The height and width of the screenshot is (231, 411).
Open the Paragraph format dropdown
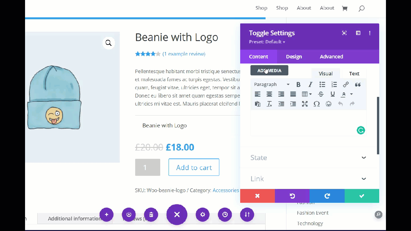pyautogui.click(x=272, y=84)
